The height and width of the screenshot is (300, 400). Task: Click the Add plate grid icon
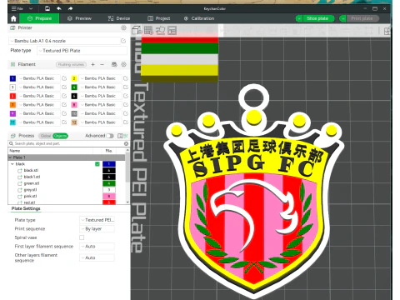coord(148,30)
